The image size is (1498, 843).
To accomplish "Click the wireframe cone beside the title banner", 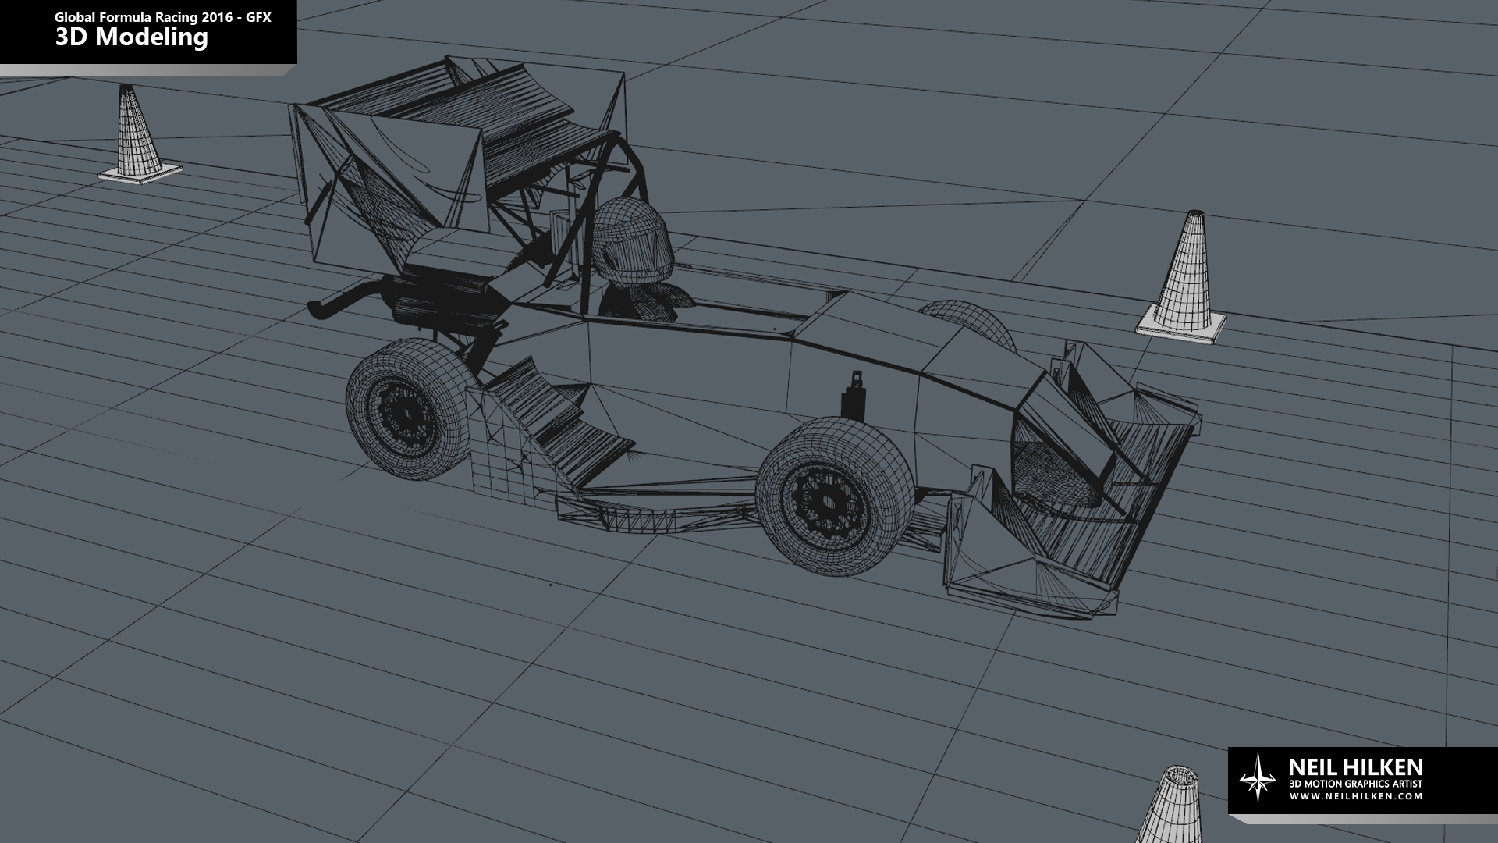I will 140,133.
